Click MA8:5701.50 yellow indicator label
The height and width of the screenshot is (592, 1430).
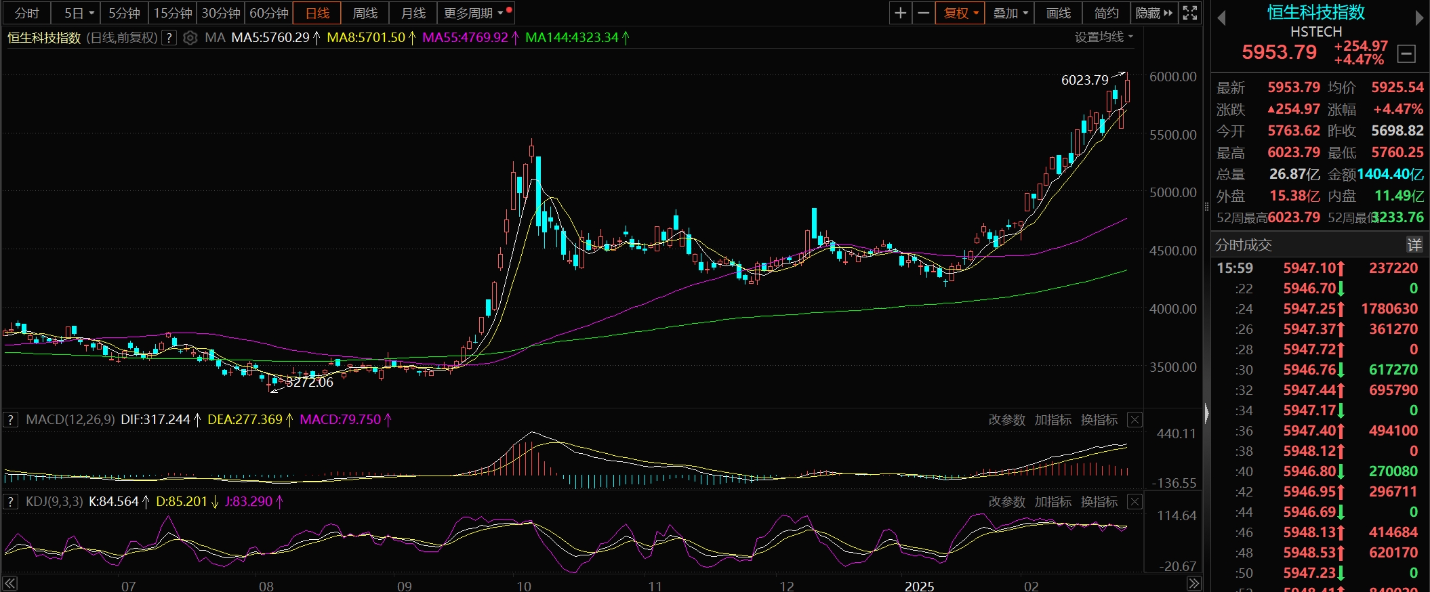366,38
